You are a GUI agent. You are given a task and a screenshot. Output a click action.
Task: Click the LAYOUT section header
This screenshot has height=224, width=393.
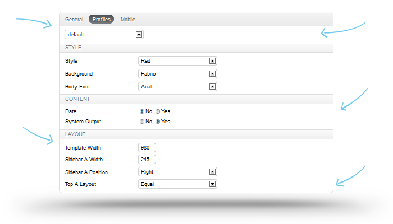coord(75,134)
